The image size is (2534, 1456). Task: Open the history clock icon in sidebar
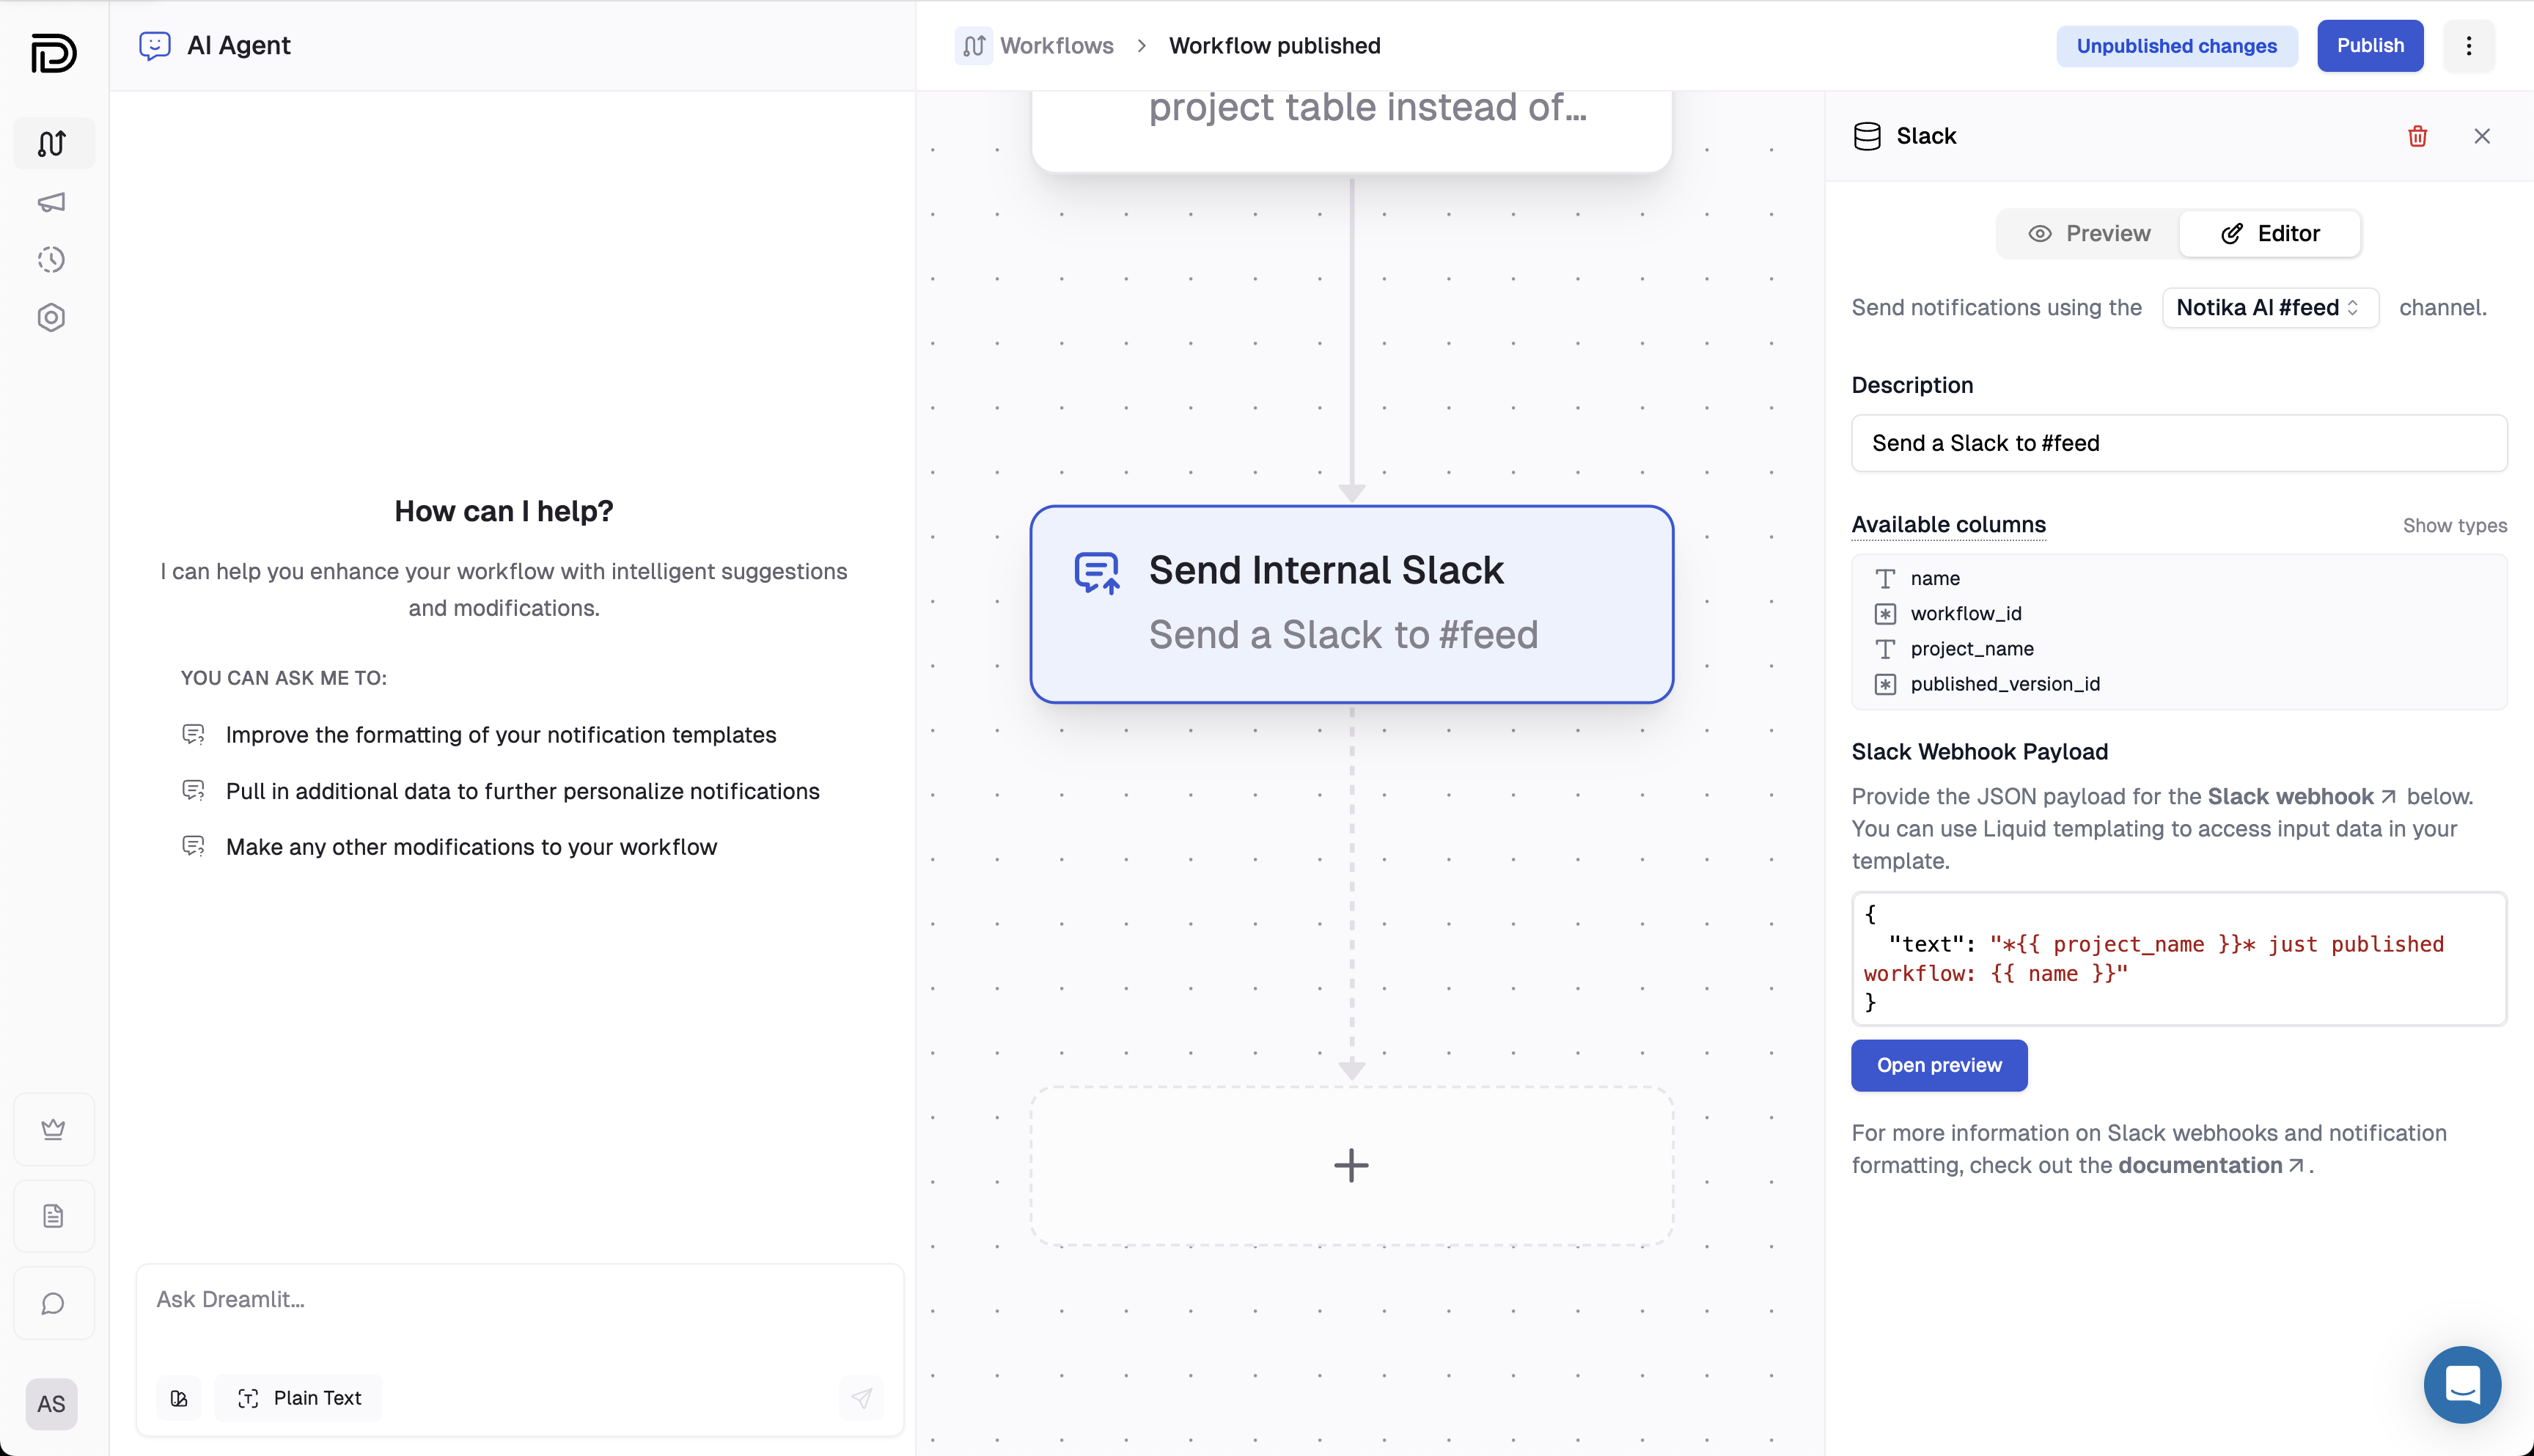[x=52, y=259]
